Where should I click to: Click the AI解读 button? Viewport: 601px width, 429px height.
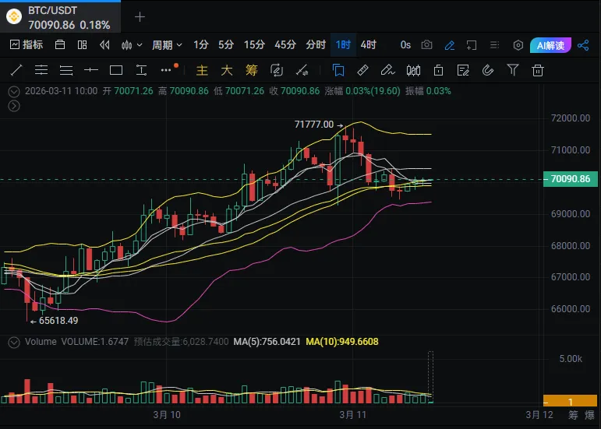coord(550,45)
